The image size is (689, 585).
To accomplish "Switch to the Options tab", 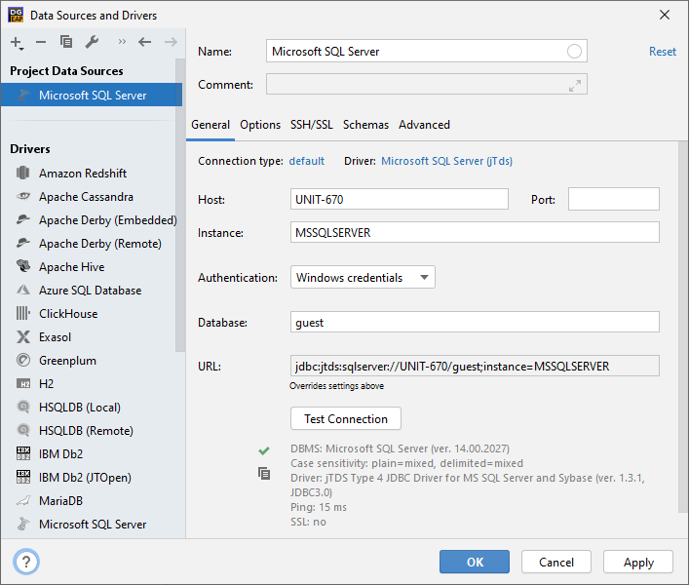I will [260, 125].
